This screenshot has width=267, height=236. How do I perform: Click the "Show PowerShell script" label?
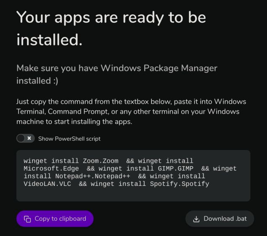pyautogui.click(x=69, y=139)
